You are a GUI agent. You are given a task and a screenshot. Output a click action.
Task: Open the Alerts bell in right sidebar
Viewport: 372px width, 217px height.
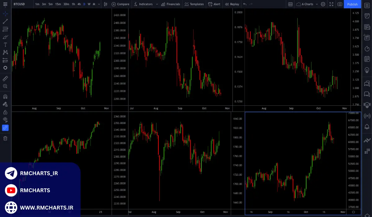click(367, 126)
